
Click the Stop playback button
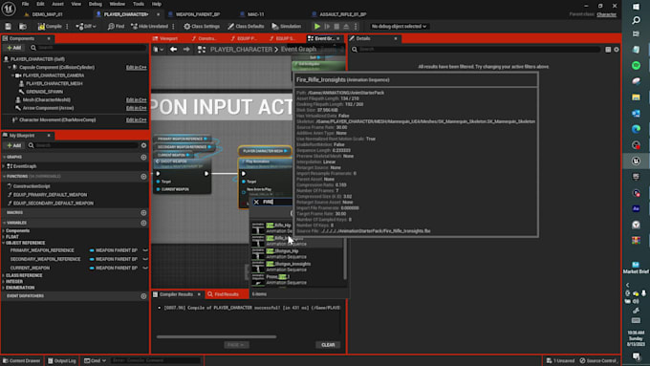coord(336,26)
